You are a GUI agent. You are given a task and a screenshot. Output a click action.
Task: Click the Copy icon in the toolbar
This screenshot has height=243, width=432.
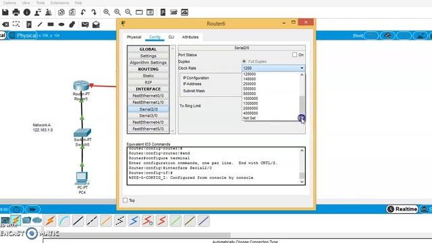click(x=61, y=12)
